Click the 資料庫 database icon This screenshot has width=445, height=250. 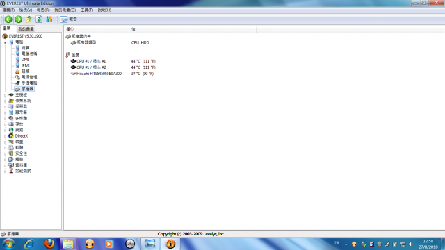pos(11,165)
